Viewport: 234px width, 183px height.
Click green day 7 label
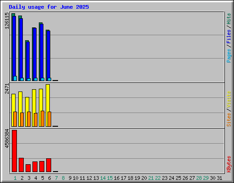click(56, 178)
